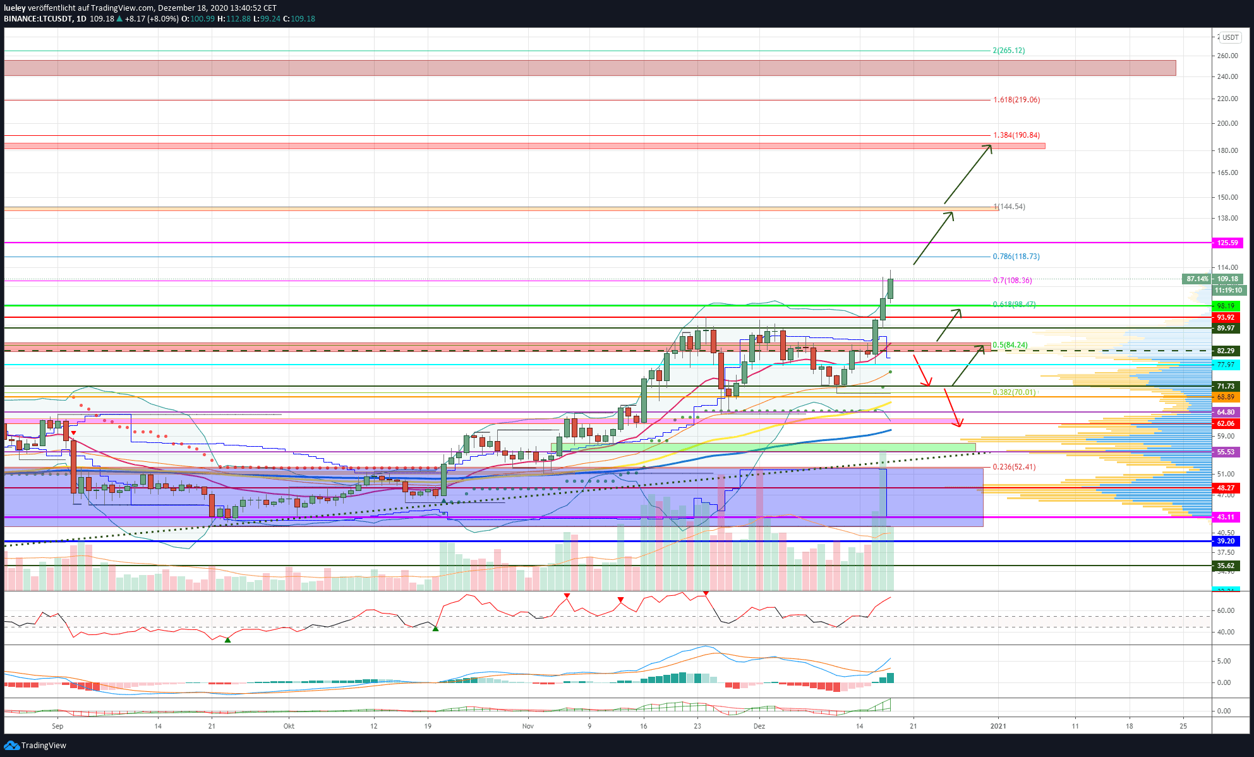The width and height of the screenshot is (1254, 757).
Task: Click Fibonacci label 1.618(219.06)
Action: tap(1016, 100)
